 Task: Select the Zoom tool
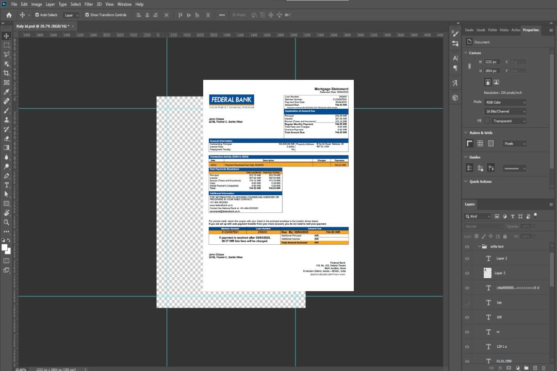tap(6, 222)
